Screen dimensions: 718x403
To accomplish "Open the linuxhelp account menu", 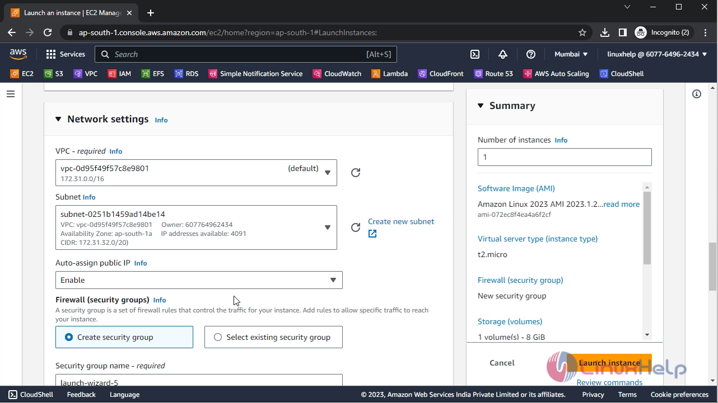I will click(x=657, y=54).
